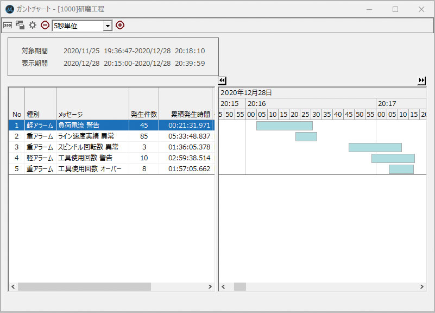The width and height of the screenshot is (435, 313).
Task: Click the Gantt bar for スピンドル回転数 異常
Action: coord(375,147)
